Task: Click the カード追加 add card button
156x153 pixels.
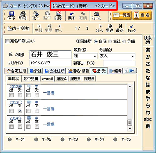Action: coord(18,28)
